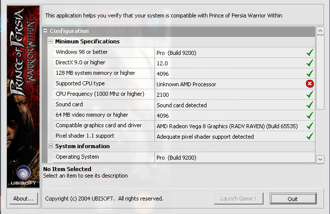Screen dimensions: 330x214
Task: Click the checkmark for Adequate pixel shader support
Action: pos(310,136)
